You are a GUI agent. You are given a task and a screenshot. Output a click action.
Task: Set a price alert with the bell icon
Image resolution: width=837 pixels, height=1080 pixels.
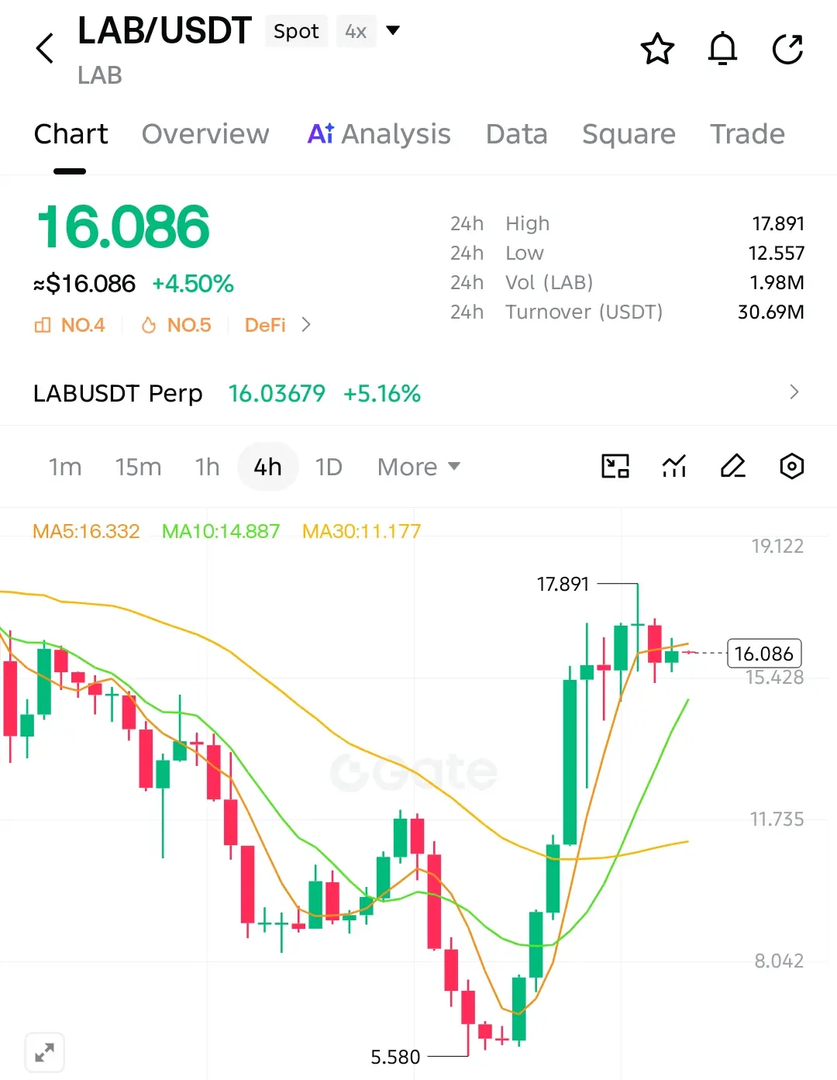(722, 49)
